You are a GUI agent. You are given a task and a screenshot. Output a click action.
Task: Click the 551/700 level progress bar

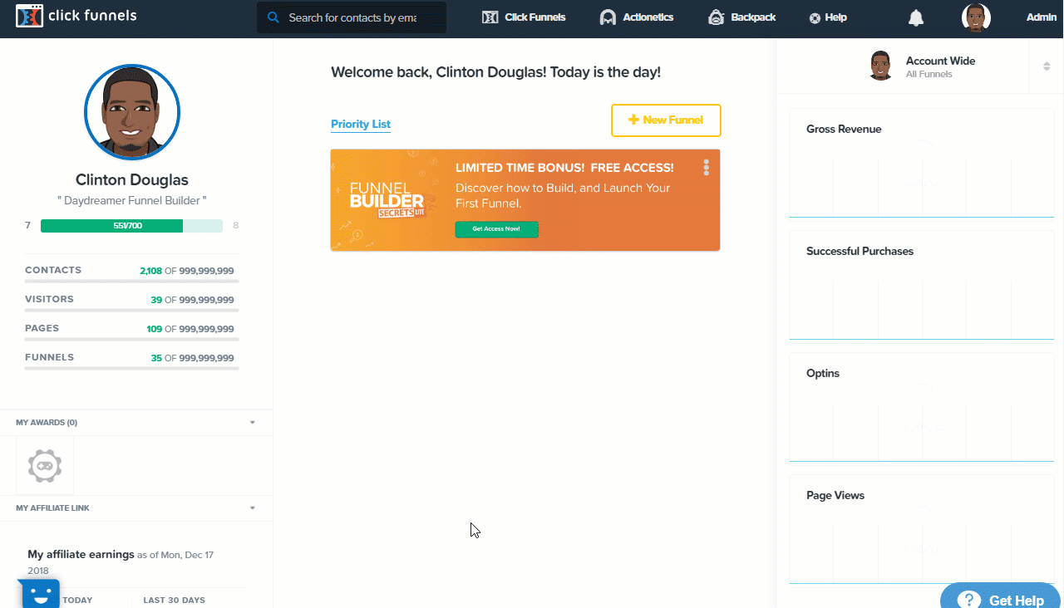tap(131, 226)
